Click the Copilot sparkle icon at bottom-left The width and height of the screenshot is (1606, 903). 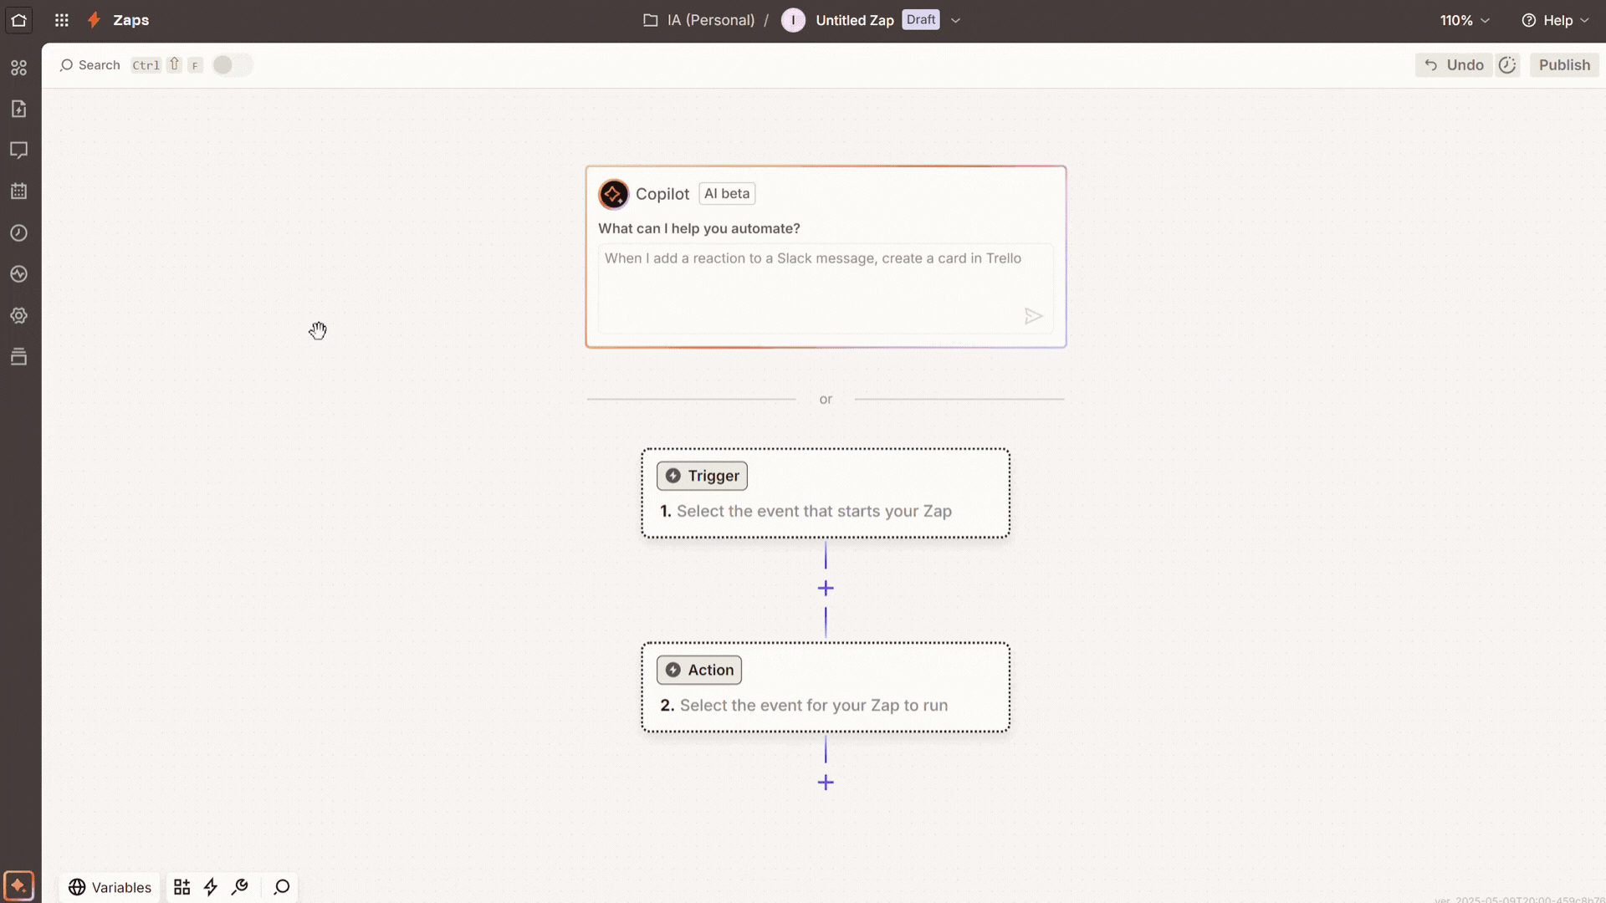[x=18, y=885]
